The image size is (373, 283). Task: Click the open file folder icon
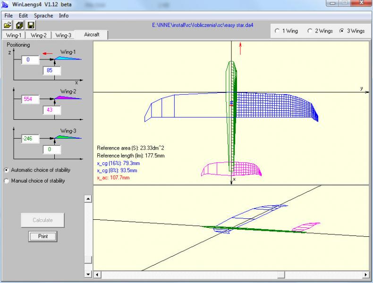[8, 25]
